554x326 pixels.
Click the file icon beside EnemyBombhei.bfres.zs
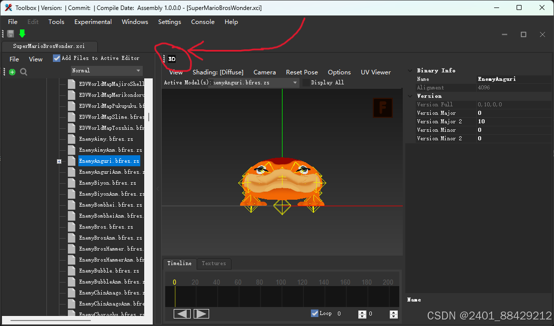pyautogui.click(x=72, y=205)
